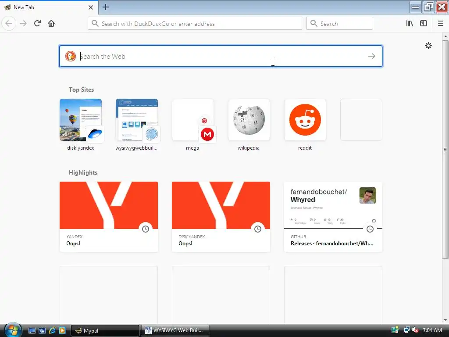
Task: Click the green tray icon before network
Action: pyautogui.click(x=395, y=330)
